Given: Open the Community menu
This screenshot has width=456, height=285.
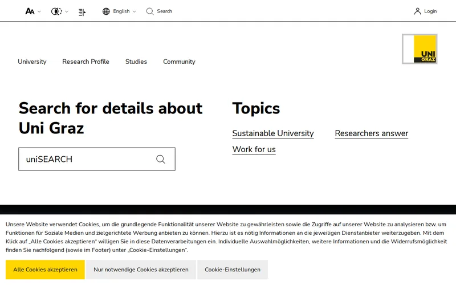Looking at the screenshot, I should click(x=179, y=62).
